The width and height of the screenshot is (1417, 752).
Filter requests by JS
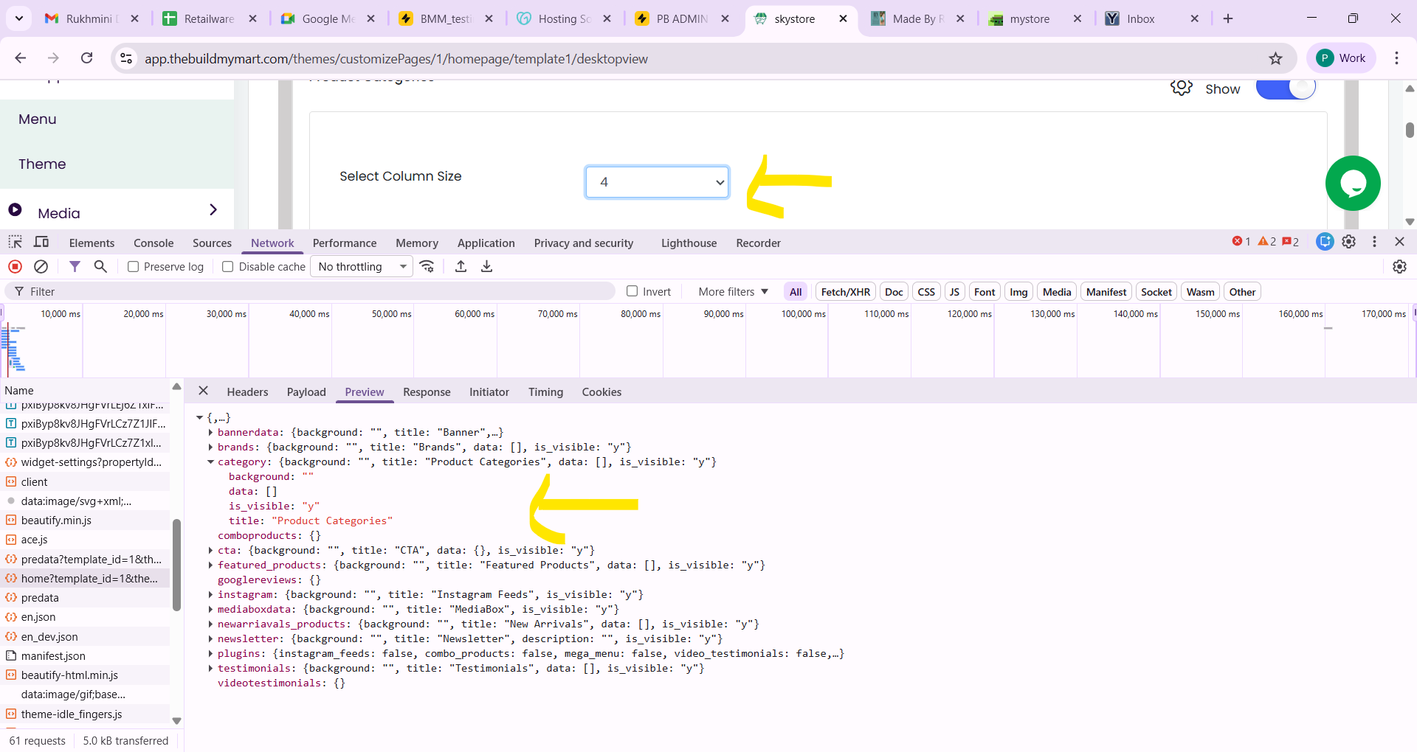click(954, 292)
